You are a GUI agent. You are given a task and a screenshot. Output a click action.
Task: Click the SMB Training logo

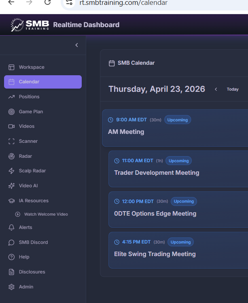[x=30, y=25]
